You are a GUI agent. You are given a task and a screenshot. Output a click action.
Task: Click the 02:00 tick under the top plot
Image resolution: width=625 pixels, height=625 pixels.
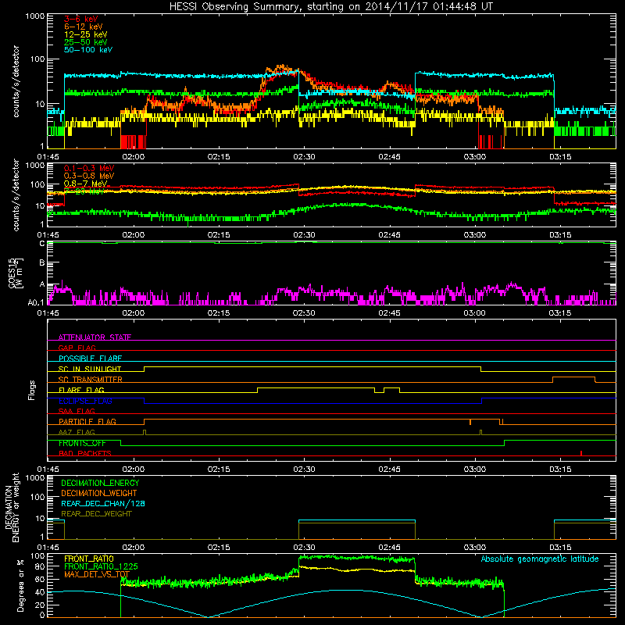click(133, 157)
